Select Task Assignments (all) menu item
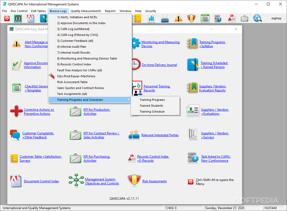Viewport: 287px width, 211px height. click(x=90, y=94)
